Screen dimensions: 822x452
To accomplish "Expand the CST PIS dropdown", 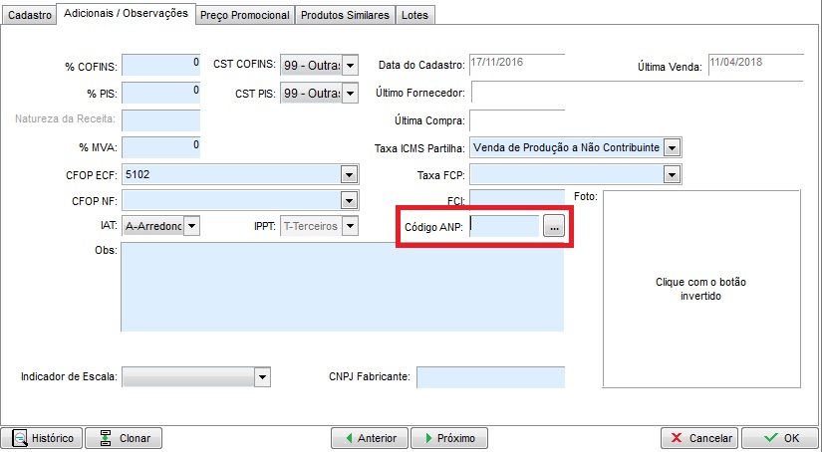I will [x=350, y=94].
